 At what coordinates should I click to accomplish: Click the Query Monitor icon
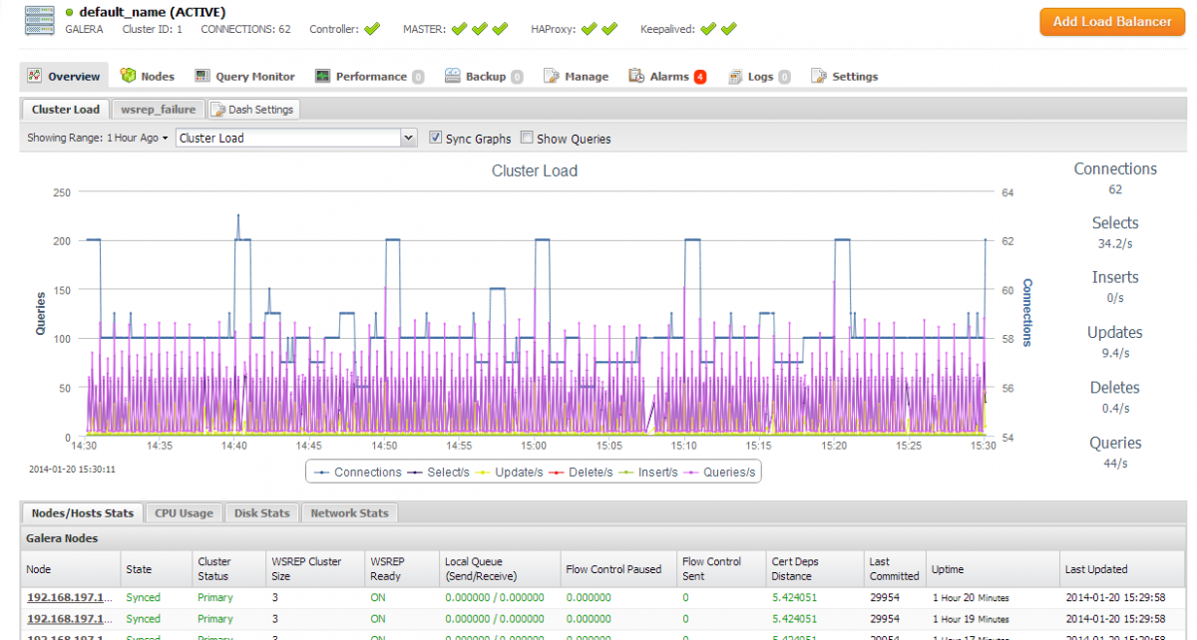tap(202, 76)
